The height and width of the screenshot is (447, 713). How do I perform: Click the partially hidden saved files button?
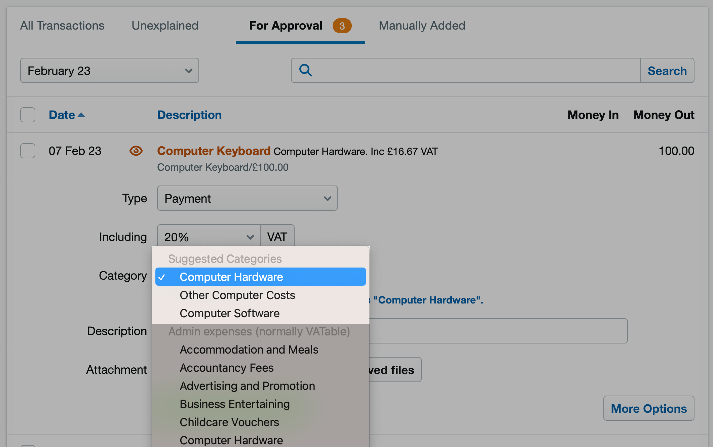pyautogui.click(x=395, y=370)
